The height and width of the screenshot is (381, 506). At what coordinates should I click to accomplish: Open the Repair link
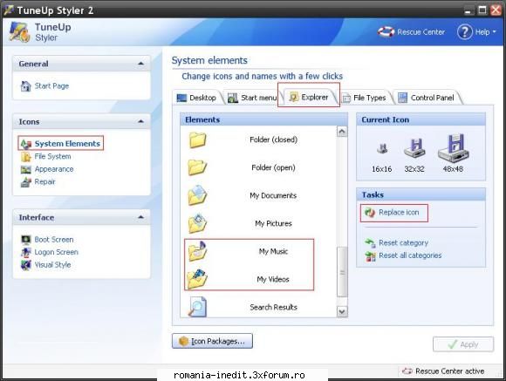44,181
